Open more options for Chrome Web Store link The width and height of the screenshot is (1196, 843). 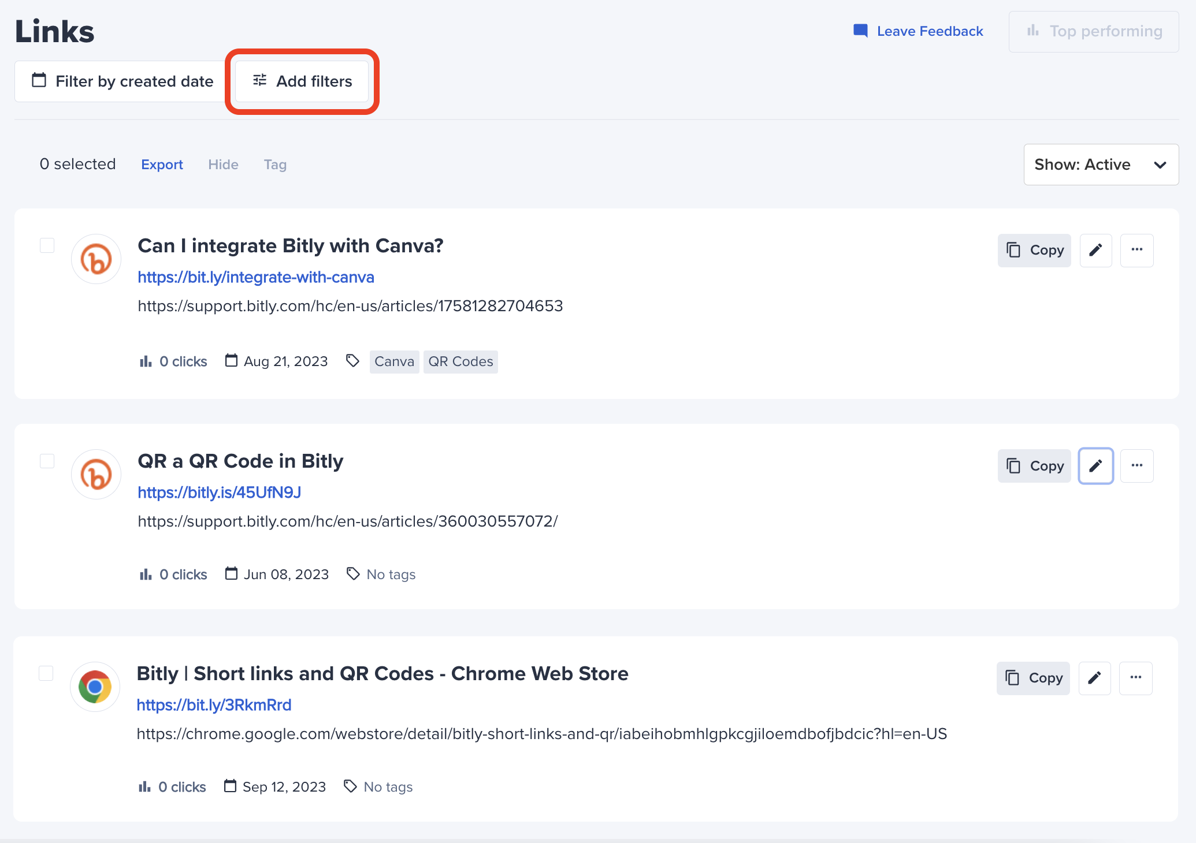[1135, 678]
